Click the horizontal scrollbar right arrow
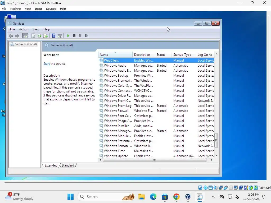The width and height of the screenshot is (271, 203). tap(212, 160)
